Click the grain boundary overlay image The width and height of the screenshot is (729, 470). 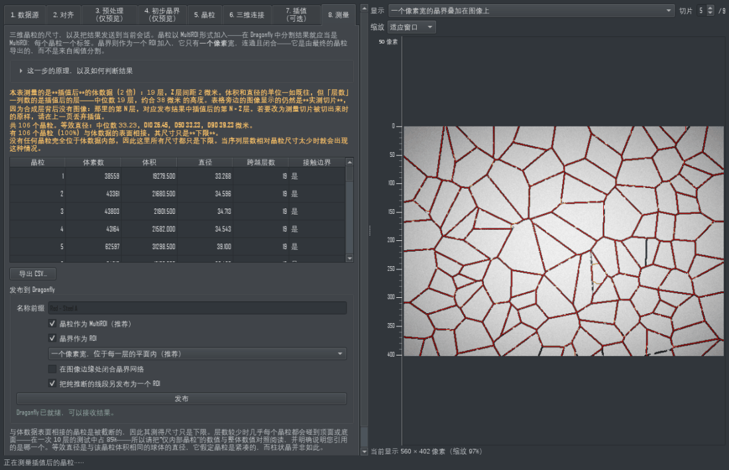click(563, 241)
